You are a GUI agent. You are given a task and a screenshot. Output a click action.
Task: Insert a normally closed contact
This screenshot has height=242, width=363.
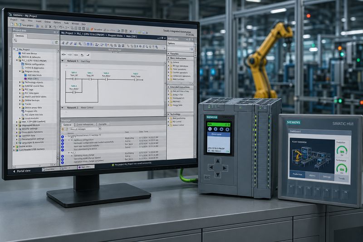69,54
